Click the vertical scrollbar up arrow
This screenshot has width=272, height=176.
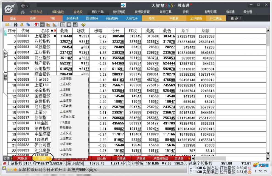(268, 30)
